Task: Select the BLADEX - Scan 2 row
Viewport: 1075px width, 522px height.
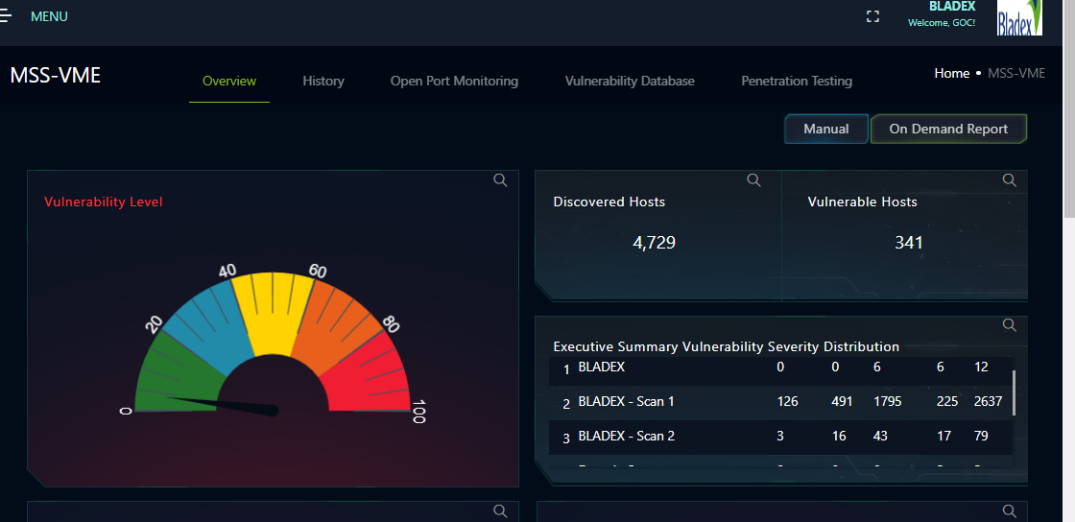Action: click(x=780, y=437)
